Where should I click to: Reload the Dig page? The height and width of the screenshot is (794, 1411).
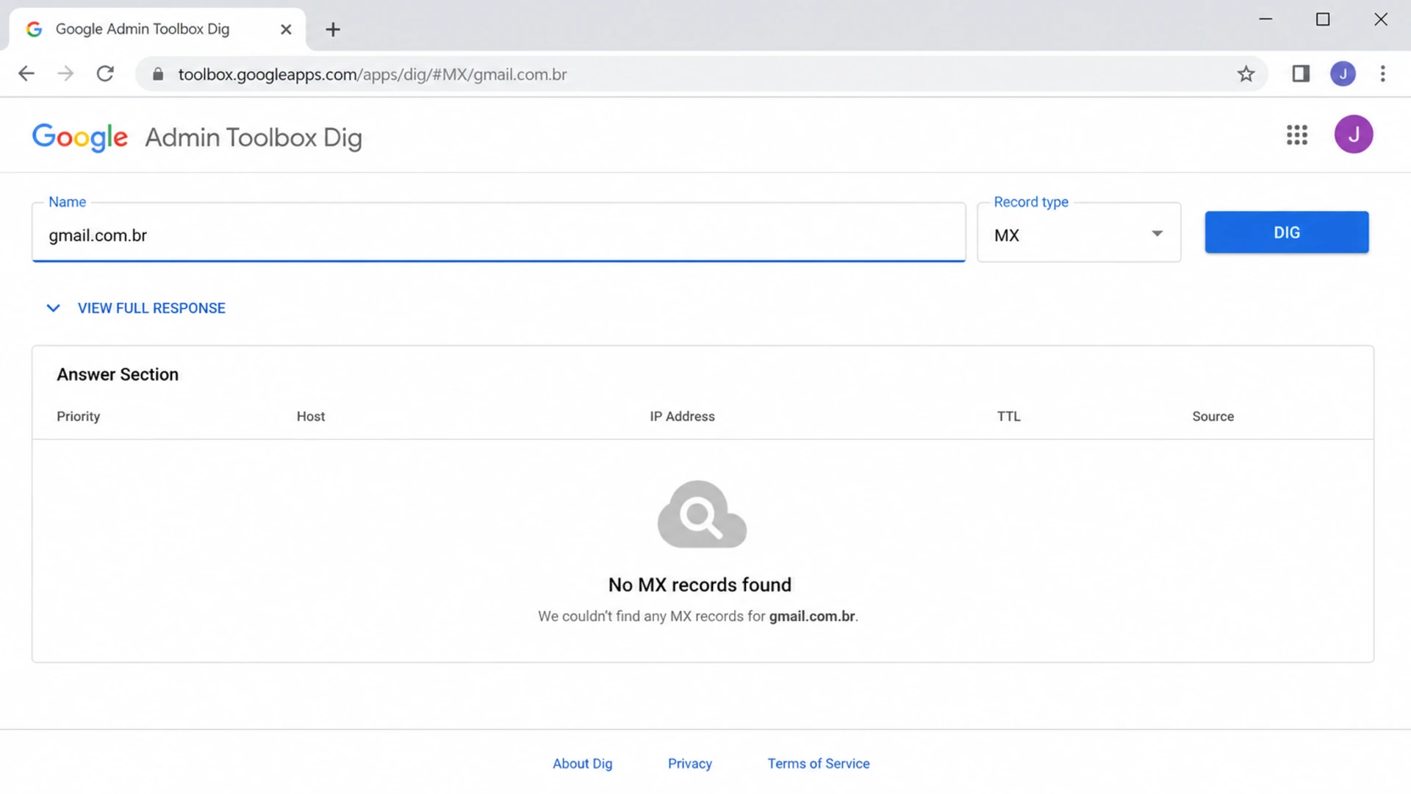(x=105, y=74)
